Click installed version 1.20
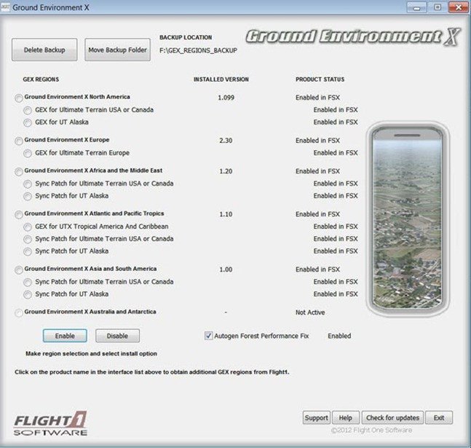 click(x=226, y=171)
